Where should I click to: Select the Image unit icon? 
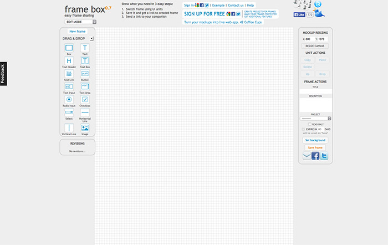point(85,128)
